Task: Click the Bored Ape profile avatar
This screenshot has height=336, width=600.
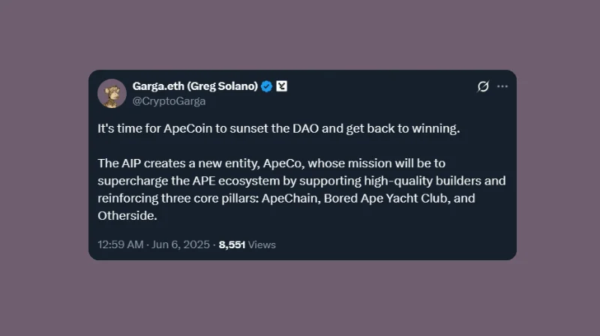Action: [112, 93]
